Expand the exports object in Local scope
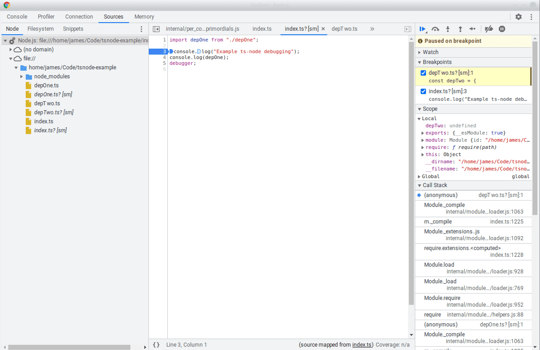The width and height of the screenshot is (540, 350). pyautogui.click(x=423, y=133)
